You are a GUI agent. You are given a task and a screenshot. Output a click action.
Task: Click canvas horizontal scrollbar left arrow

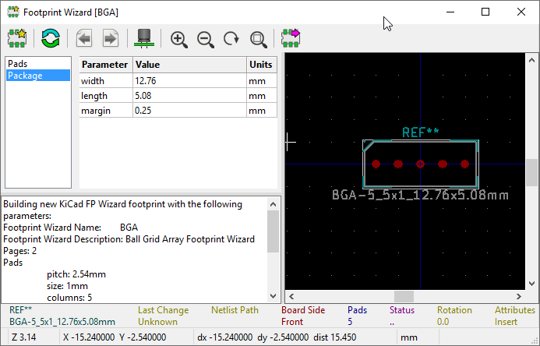point(291,296)
